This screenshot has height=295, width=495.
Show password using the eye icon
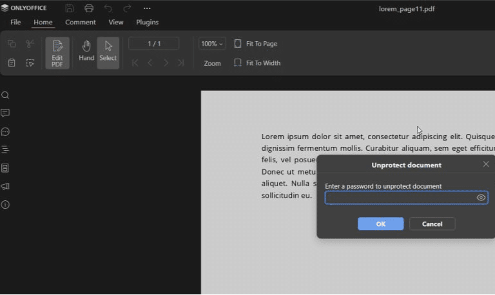[481, 198]
